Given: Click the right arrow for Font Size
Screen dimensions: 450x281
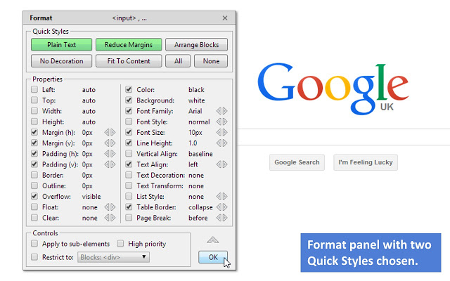Looking at the screenshot, I should [x=225, y=133].
